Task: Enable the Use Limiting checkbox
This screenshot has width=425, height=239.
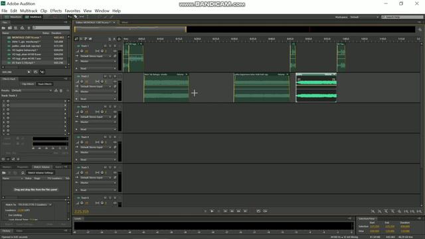Action: (x=6, y=215)
